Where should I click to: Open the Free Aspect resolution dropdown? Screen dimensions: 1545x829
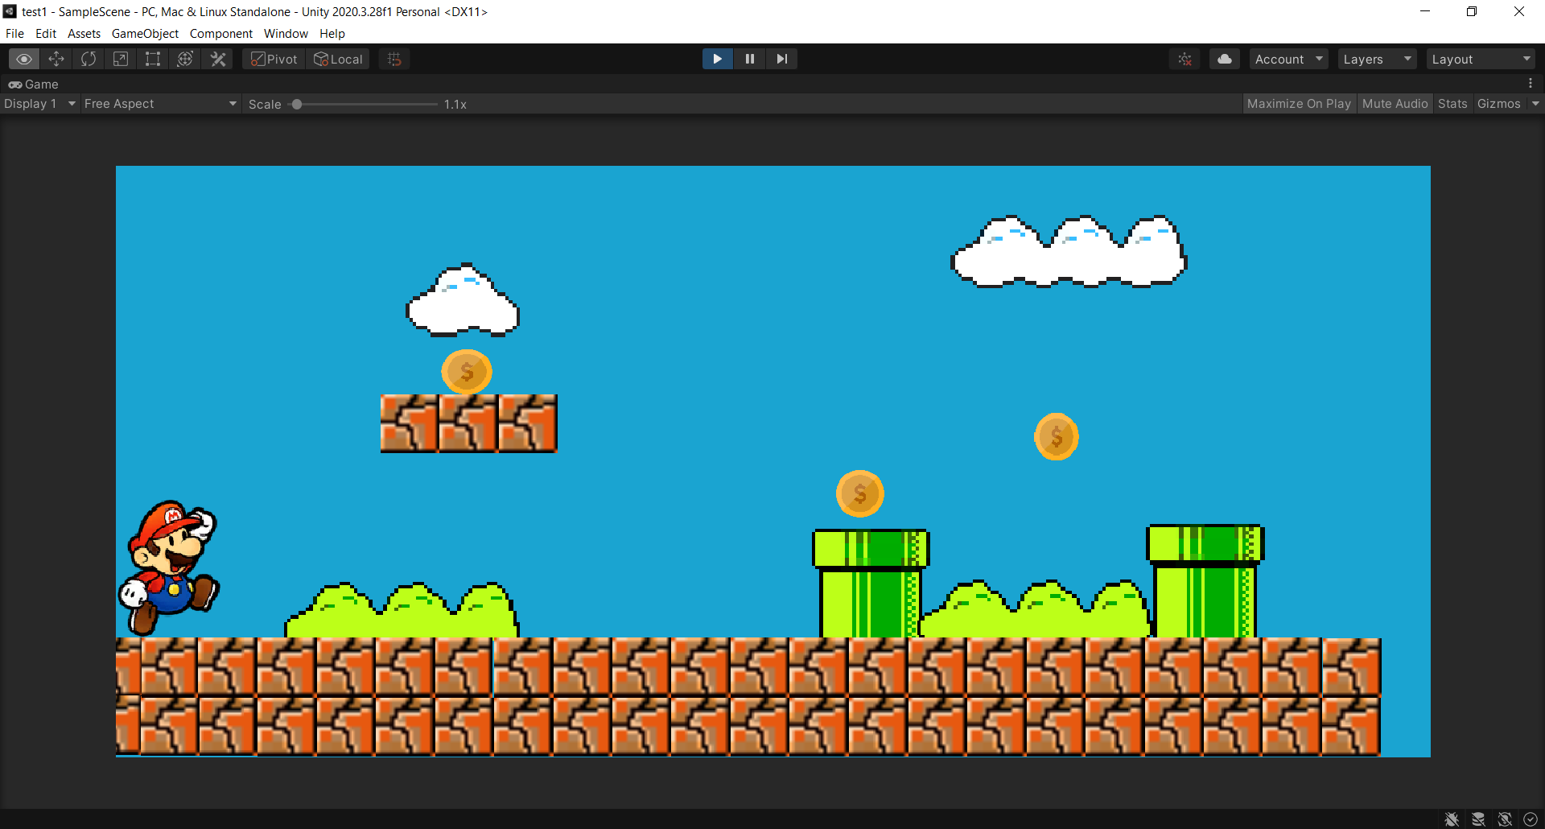159,103
